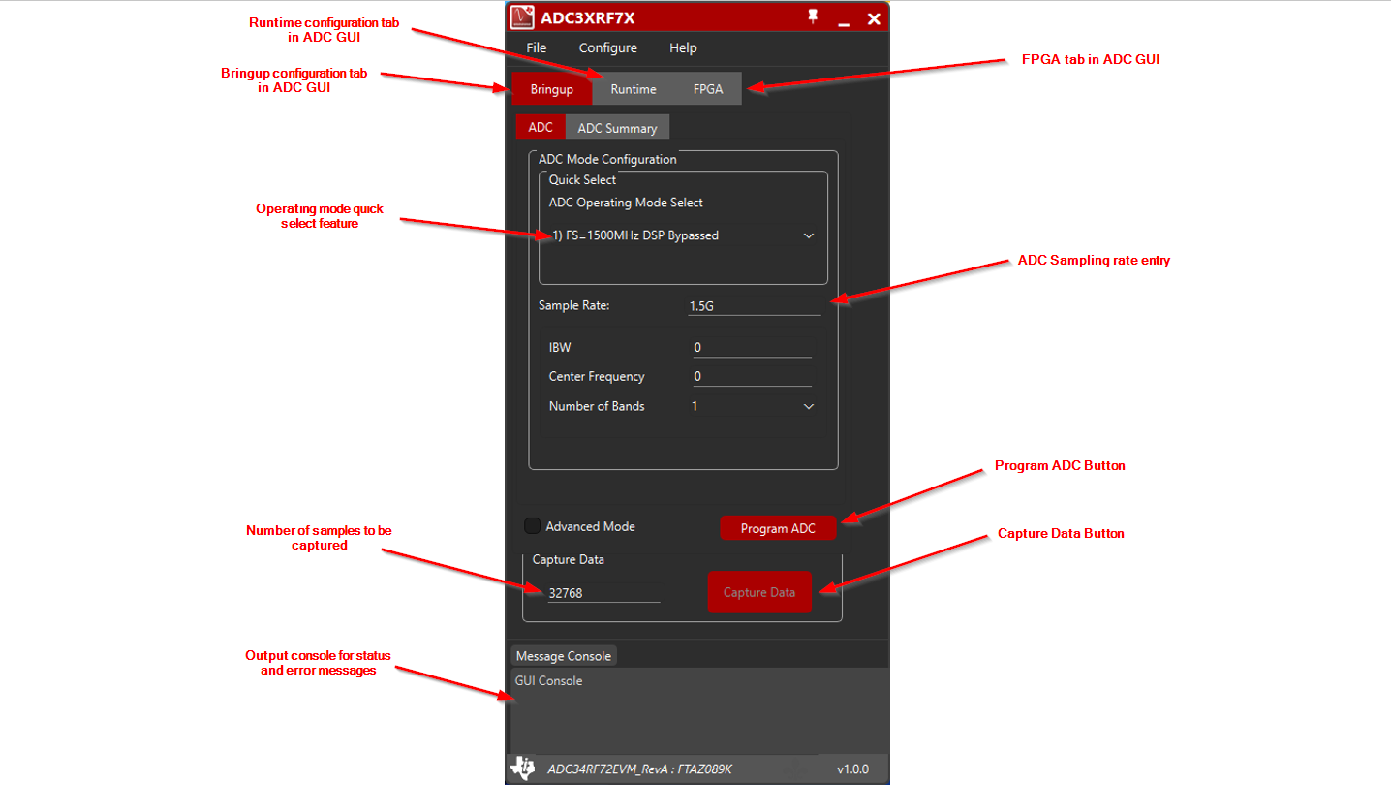This screenshot has width=1391, height=785.
Task: Click the capture samples field showing 32768
Action: coord(603,592)
